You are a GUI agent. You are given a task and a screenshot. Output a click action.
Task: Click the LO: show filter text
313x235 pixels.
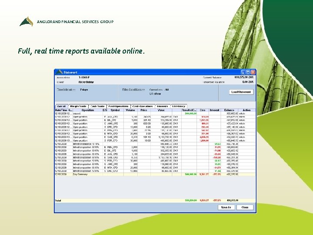pos(155,94)
